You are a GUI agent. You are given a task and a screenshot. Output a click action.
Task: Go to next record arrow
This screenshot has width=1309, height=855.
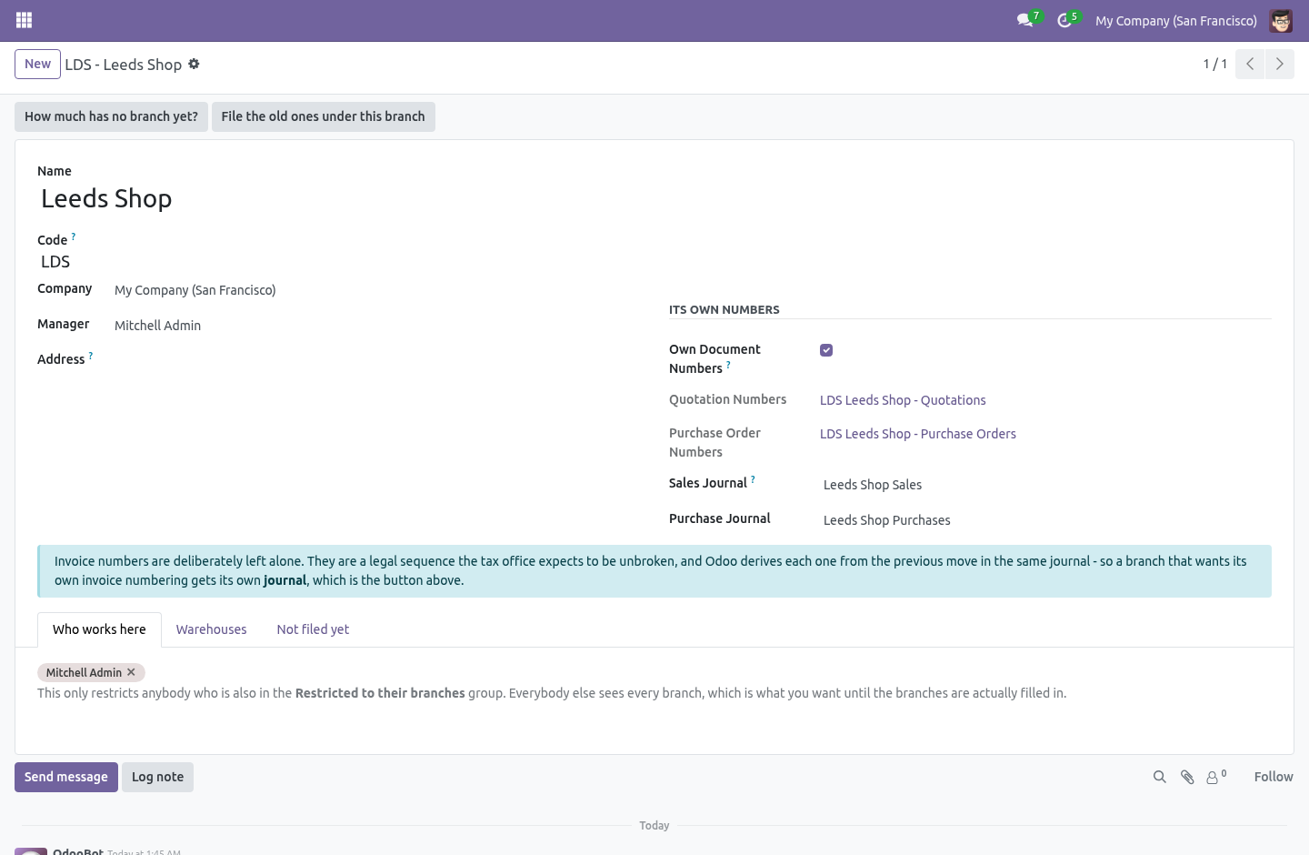[1279, 64]
